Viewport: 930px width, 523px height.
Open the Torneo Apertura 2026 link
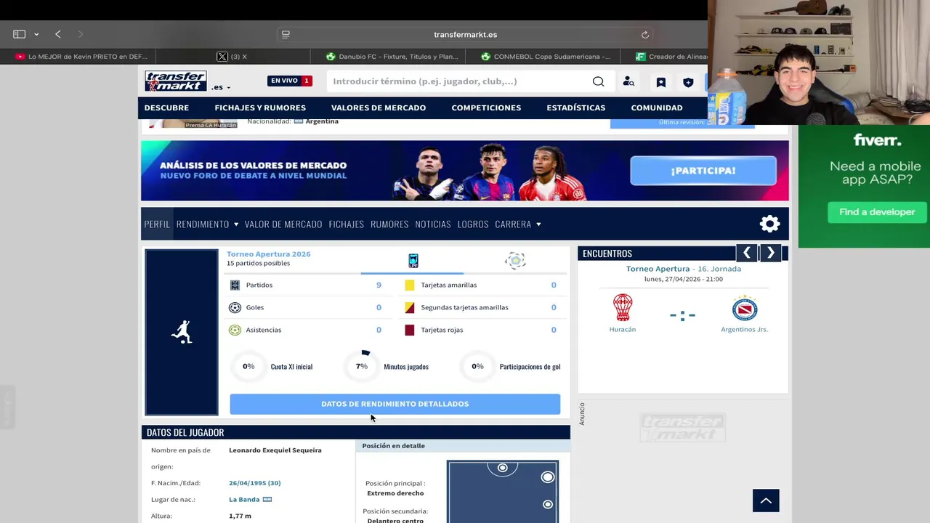(268, 254)
